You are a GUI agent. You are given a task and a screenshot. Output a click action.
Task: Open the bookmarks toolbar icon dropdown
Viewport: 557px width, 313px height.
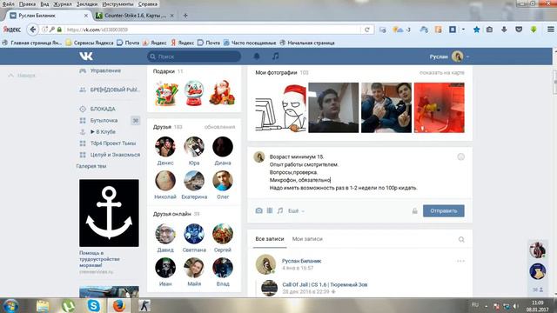coord(463,30)
